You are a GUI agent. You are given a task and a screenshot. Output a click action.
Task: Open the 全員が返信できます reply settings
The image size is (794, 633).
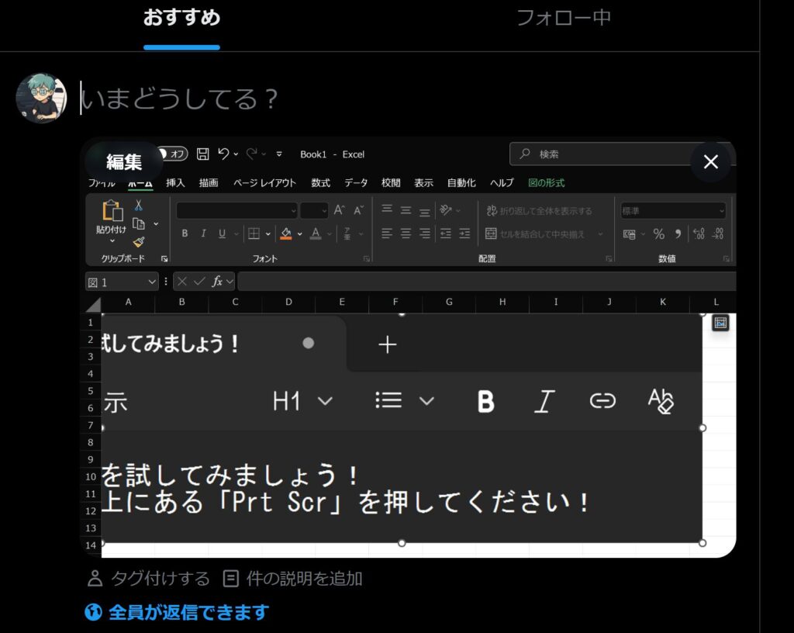177,613
